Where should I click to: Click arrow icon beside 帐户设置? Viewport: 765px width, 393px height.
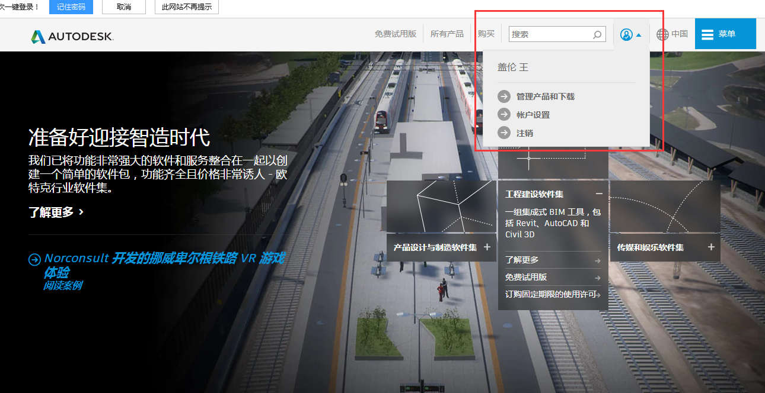pos(504,115)
